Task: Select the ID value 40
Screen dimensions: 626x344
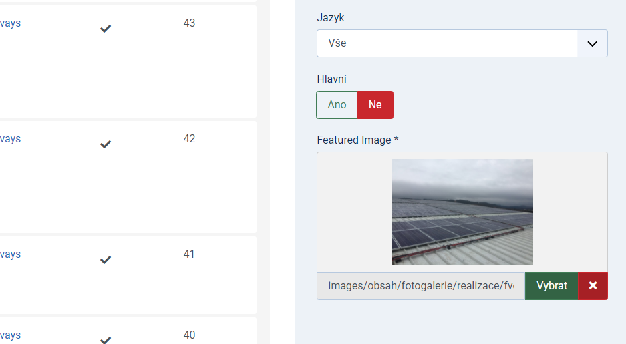Action: pyautogui.click(x=189, y=335)
